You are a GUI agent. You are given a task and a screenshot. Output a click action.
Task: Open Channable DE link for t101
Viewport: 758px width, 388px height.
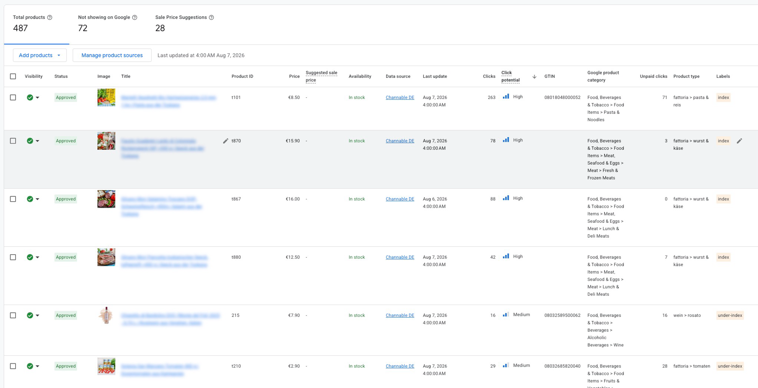tap(400, 98)
